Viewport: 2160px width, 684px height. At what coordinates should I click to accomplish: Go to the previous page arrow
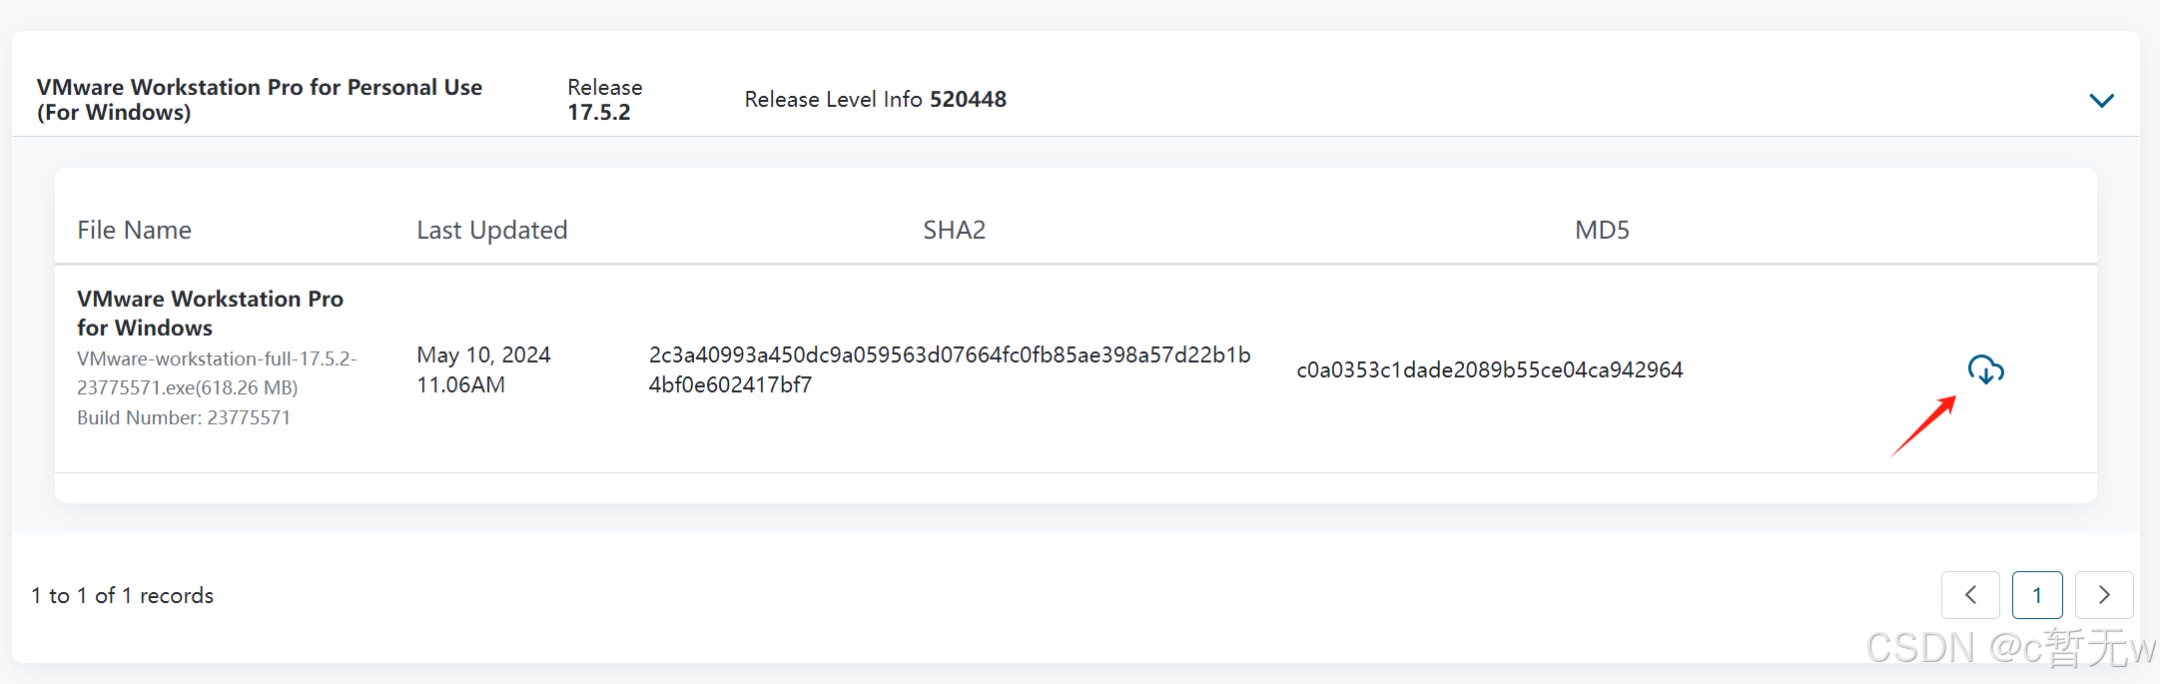[x=1970, y=595]
